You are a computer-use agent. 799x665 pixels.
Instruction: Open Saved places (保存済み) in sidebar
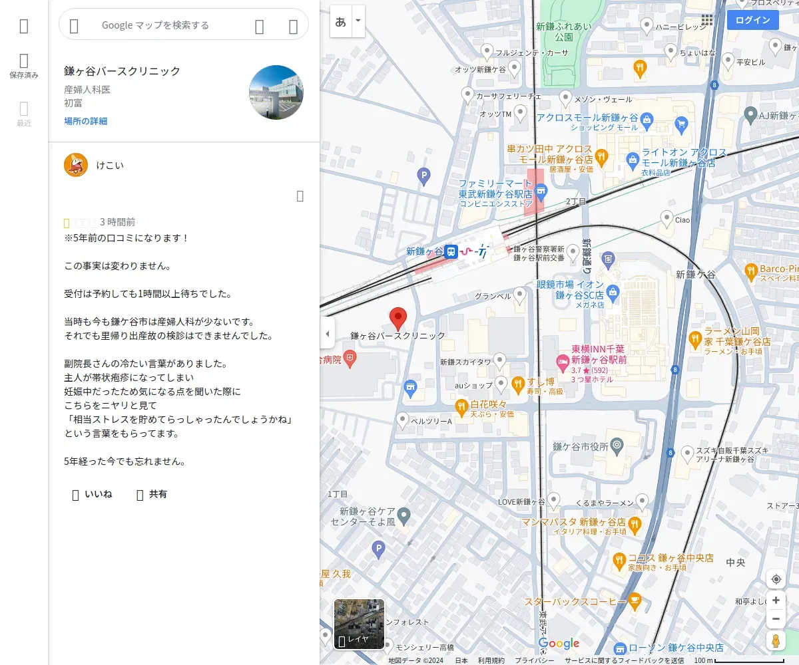click(24, 66)
